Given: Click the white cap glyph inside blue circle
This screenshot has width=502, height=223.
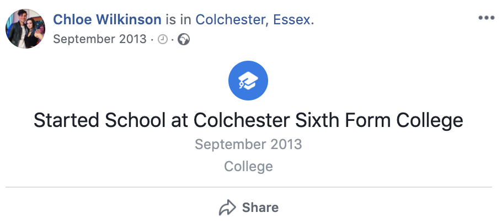Looking at the screenshot, I should coord(247,82).
